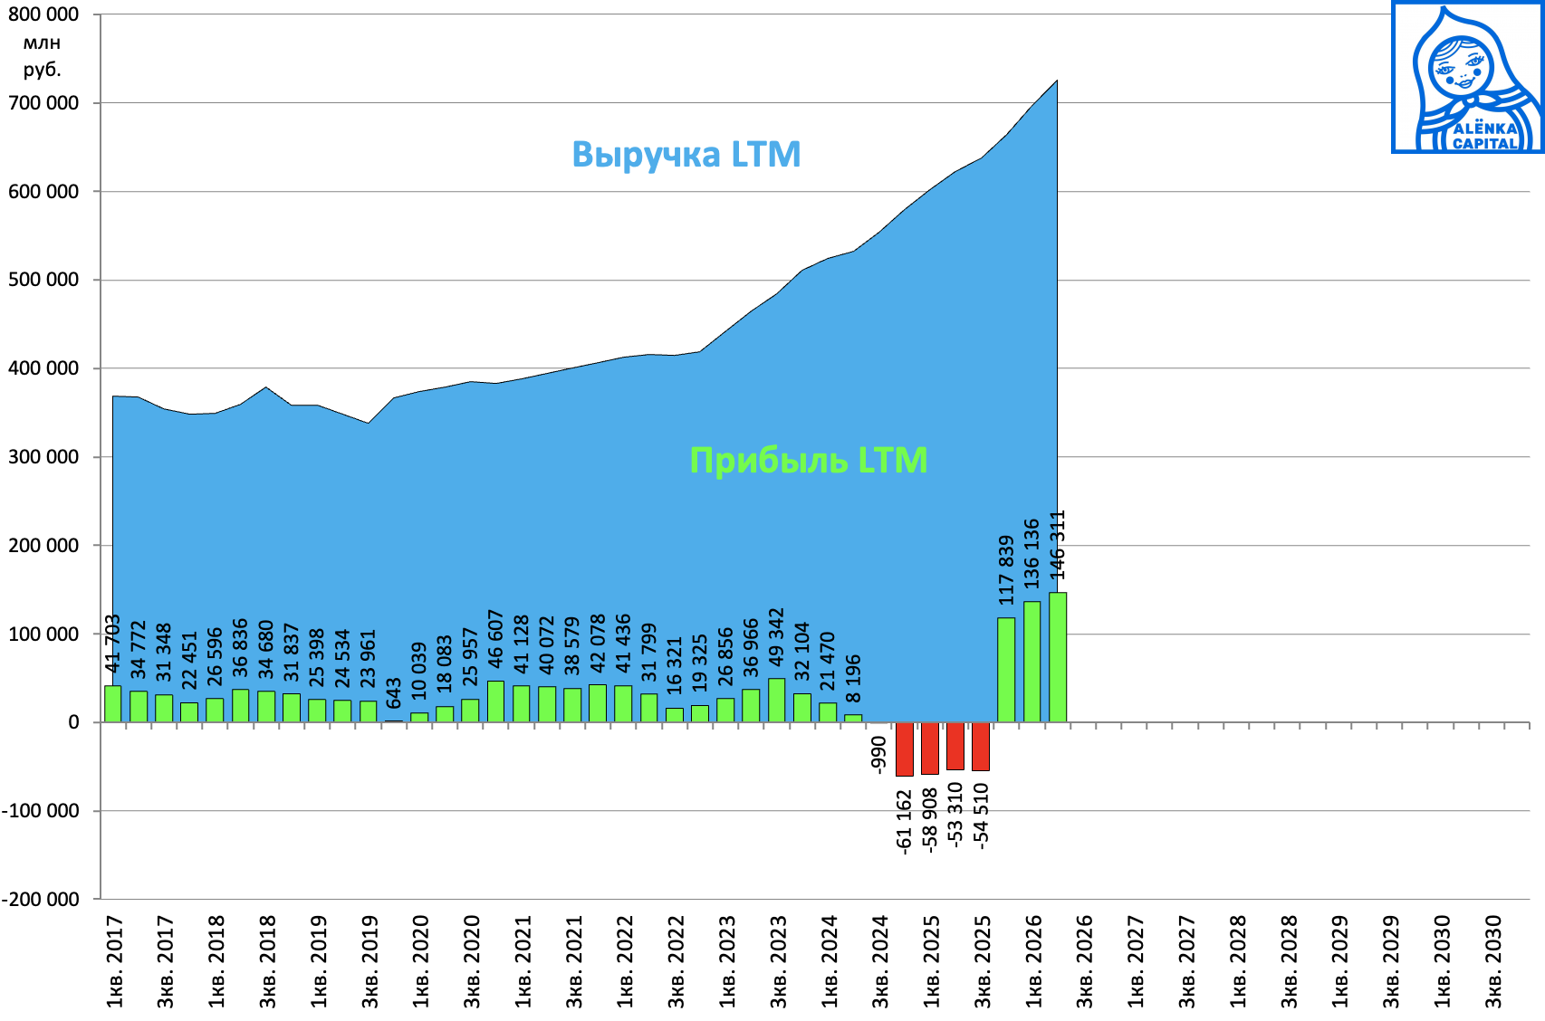Click the data label 16 321
The image size is (1545, 1021).
(x=674, y=666)
